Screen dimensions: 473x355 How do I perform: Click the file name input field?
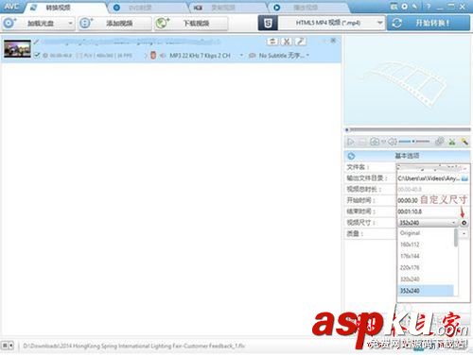[432, 167]
